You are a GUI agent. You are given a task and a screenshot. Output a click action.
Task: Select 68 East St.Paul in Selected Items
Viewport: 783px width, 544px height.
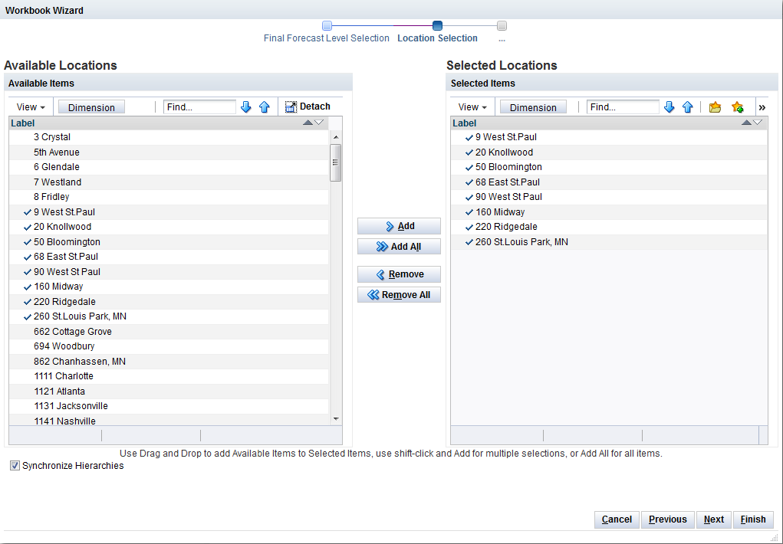coord(609,182)
